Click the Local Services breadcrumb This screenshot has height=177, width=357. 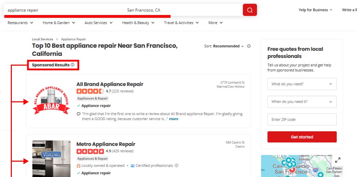point(43,39)
